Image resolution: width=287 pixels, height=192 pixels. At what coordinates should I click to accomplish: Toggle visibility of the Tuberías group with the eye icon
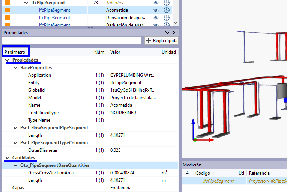pos(156,3)
